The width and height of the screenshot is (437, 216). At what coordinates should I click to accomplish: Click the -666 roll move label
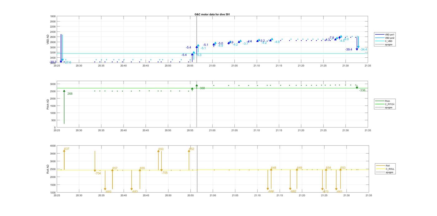pos(271,192)
